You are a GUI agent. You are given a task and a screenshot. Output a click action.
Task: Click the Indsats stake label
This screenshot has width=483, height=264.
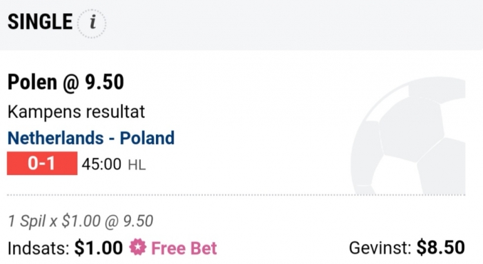tap(39, 248)
